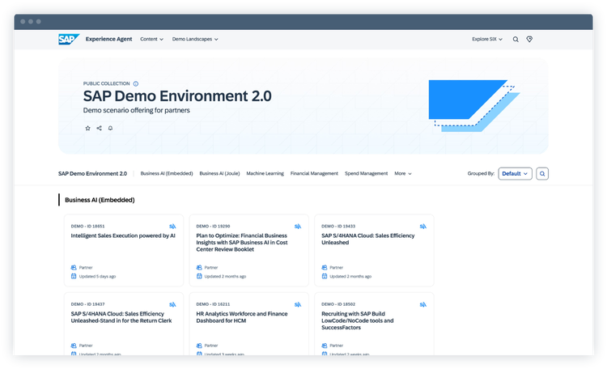The width and height of the screenshot is (607, 369).
Task: Click Partner icon on Recruiting with SAP Build card
Action: (x=325, y=346)
